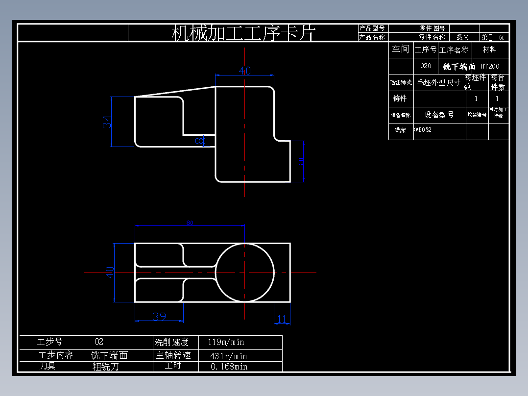Select the 工步内容 label
The height and width of the screenshot is (396, 528).
(x=55, y=355)
